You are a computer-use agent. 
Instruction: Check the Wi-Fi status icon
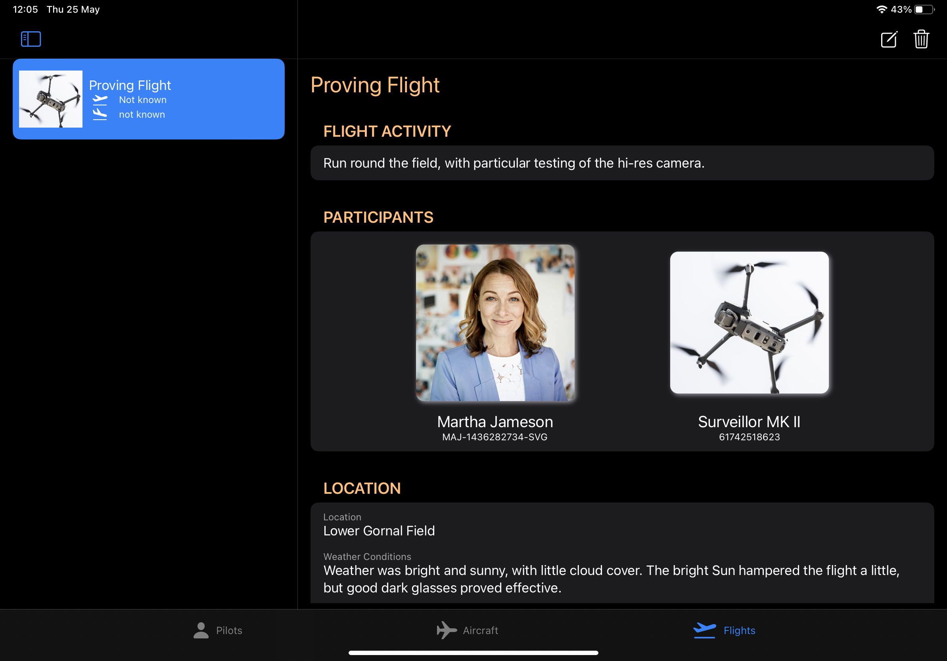(882, 10)
